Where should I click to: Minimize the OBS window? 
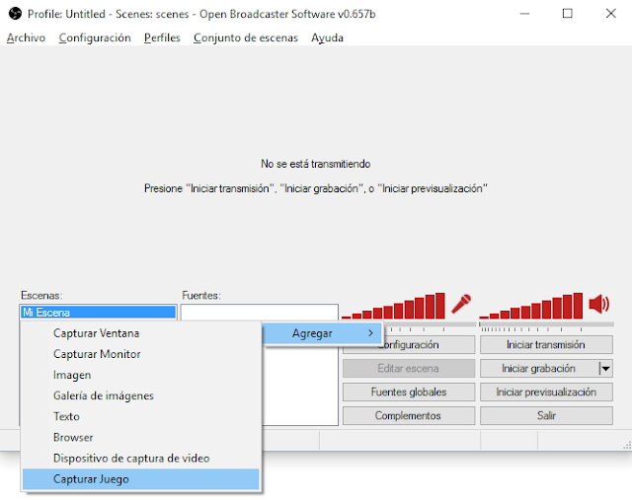point(524,14)
